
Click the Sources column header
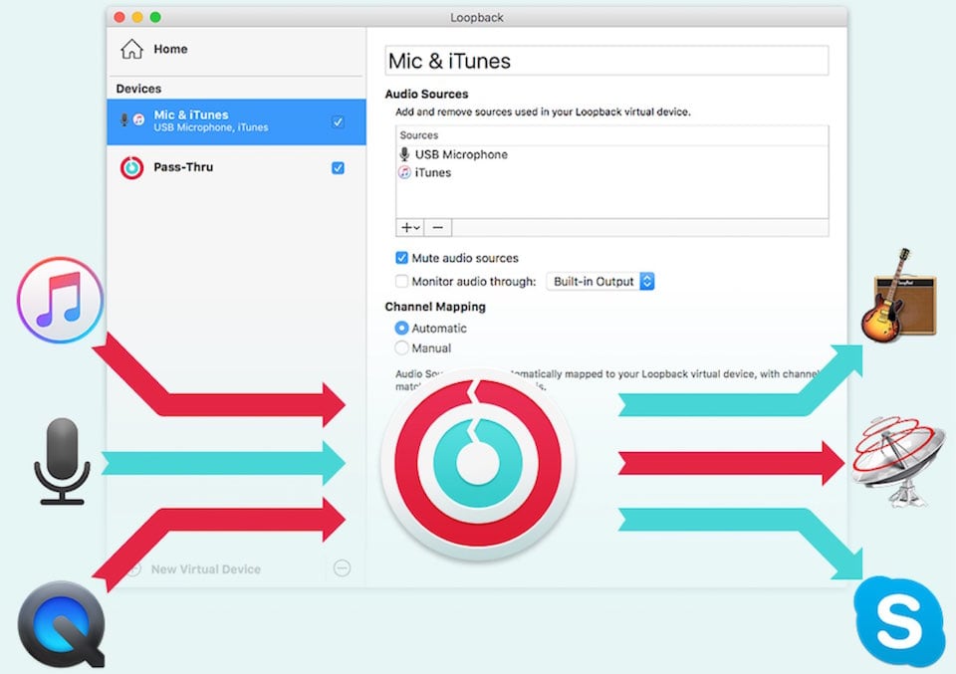419,135
